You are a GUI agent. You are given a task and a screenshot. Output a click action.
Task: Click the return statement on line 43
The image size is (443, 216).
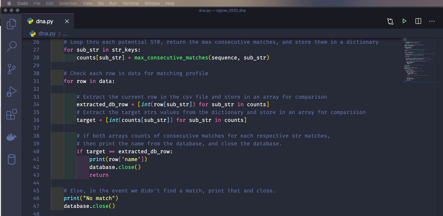99,175
